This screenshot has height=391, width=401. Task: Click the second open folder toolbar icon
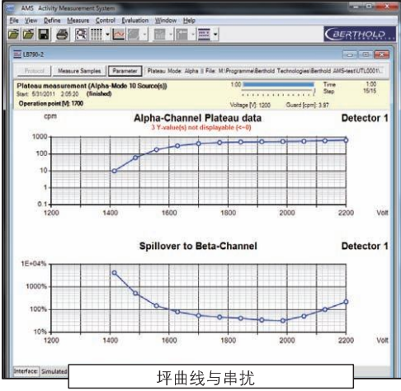click(29, 35)
